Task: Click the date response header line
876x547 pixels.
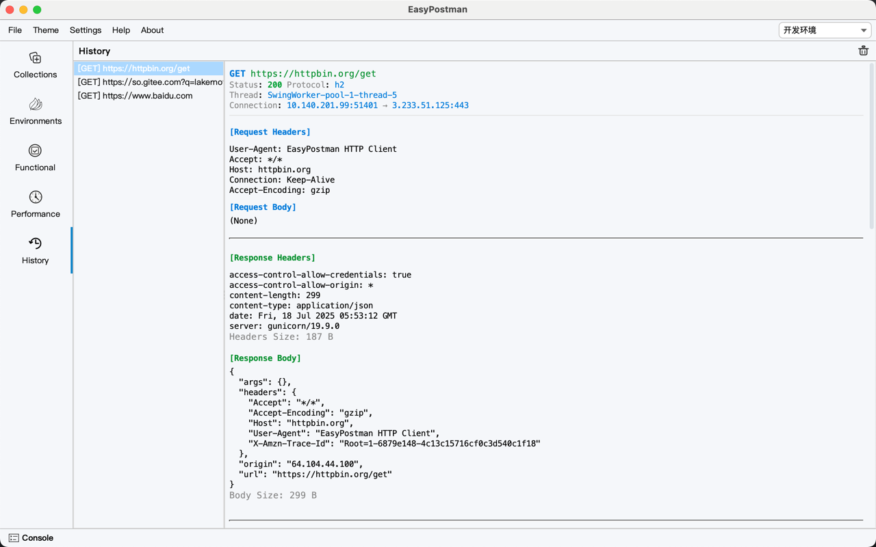Action: coord(313,316)
